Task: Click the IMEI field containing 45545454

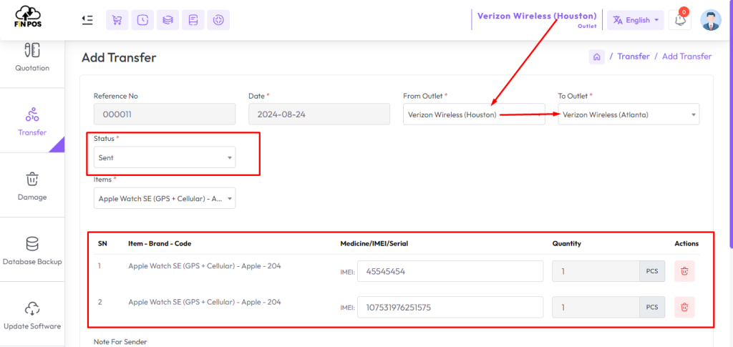Action: click(450, 271)
